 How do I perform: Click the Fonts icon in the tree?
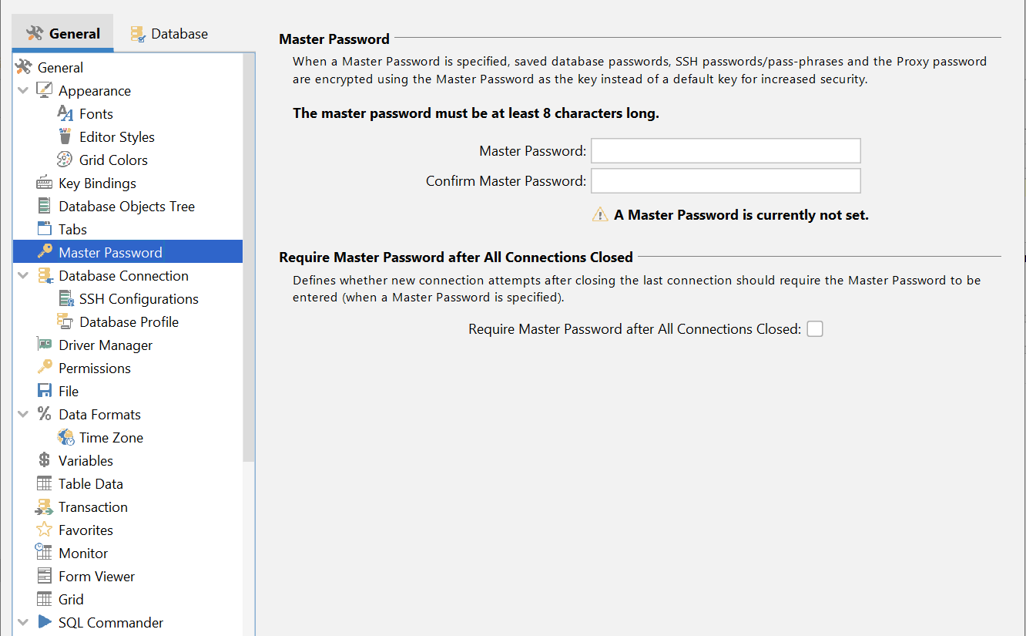65,114
